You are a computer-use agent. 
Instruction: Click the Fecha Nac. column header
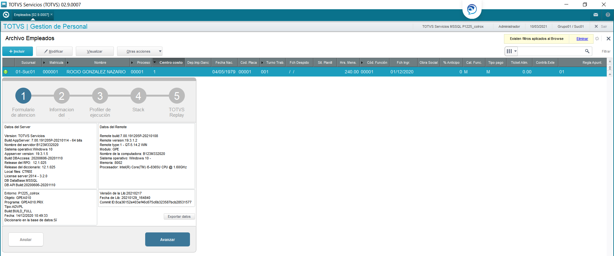[x=224, y=62]
